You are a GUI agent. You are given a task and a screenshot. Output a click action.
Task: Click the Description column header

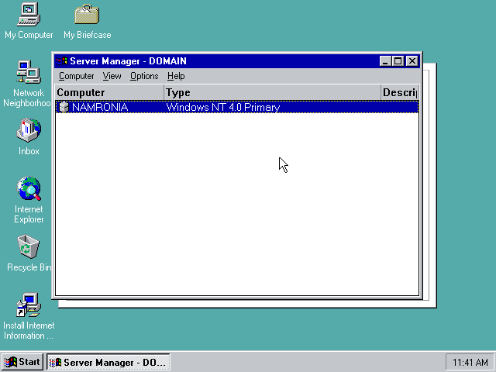400,92
